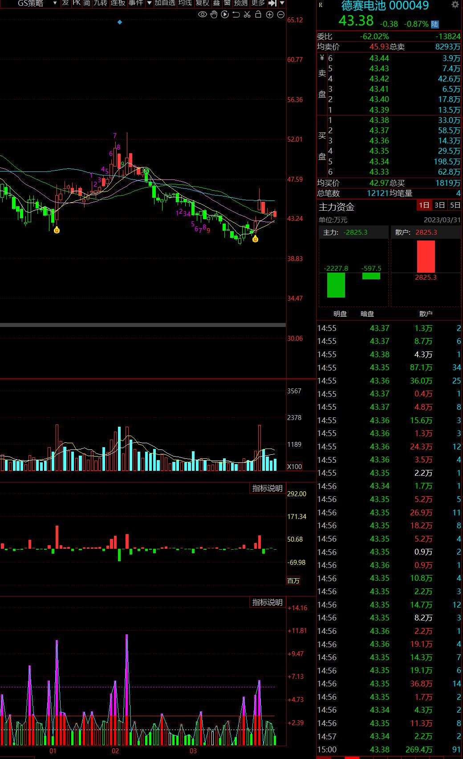Click 加自选 to add to watchlist
This screenshot has height=759, width=463.
click(x=165, y=3)
